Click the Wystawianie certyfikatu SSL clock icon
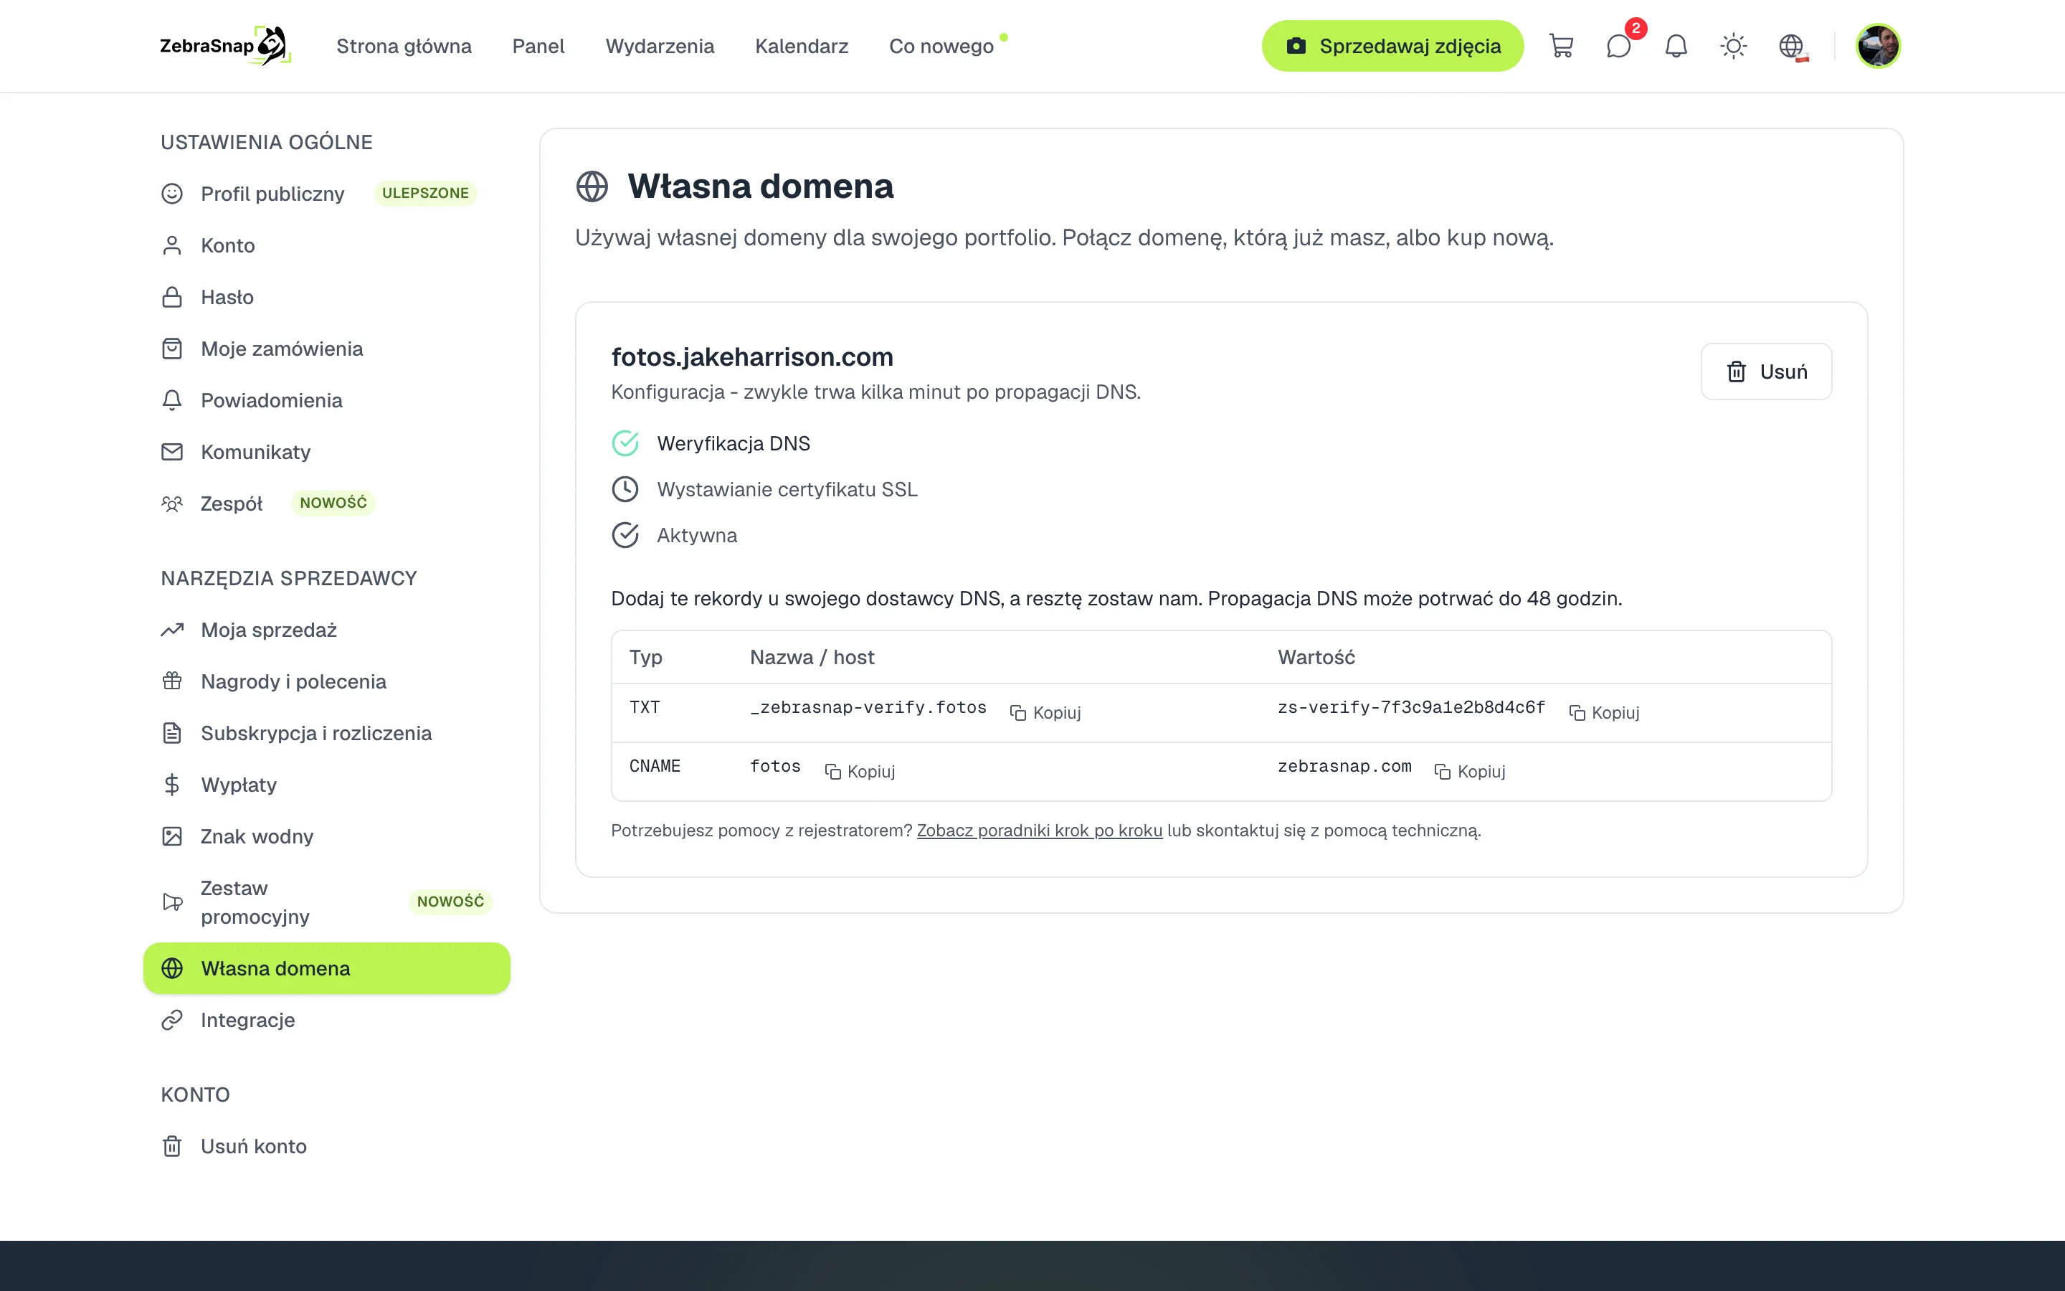Viewport: 2065px width, 1291px height. [625, 489]
